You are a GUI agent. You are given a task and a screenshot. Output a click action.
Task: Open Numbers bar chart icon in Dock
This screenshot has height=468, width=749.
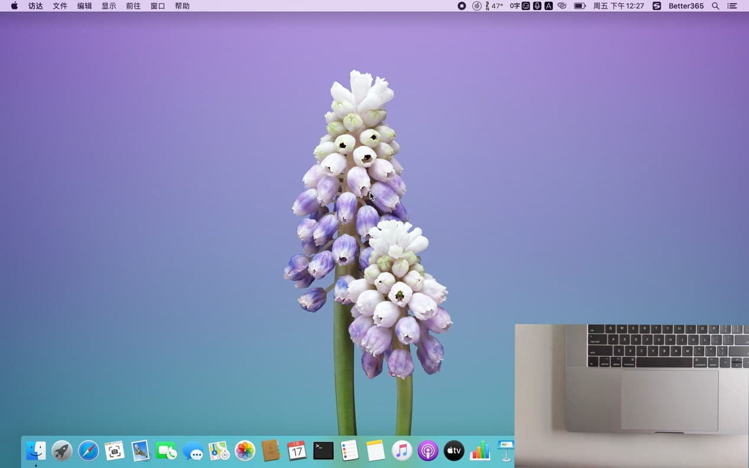pos(480,451)
